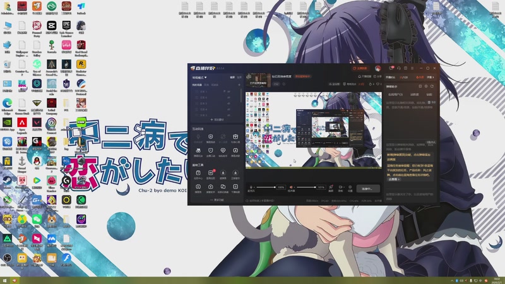Click the 连接中 start streaming button
This screenshot has height=284, width=505.
[368, 189]
